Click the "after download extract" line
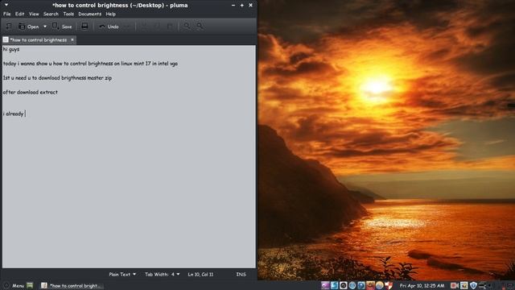The image size is (515, 290). coord(31,93)
